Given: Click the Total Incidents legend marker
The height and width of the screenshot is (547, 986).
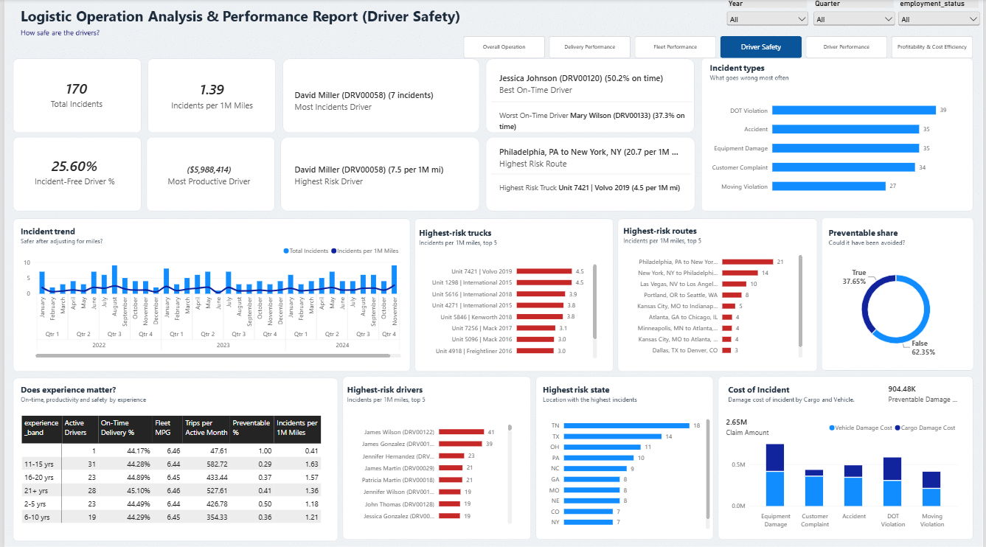Looking at the screenshot, I should point(286,251).
